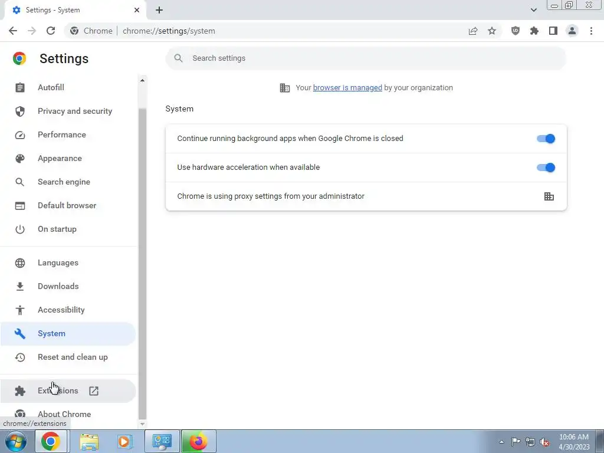604x453 pixels.
Task: Click the proxy administrator policy icon
Action: 549,196
